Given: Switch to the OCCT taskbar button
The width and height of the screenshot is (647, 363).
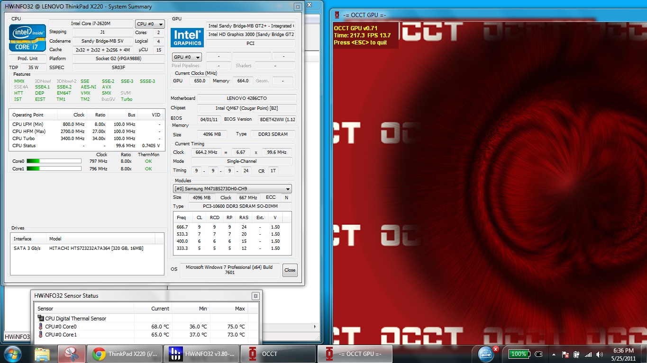Looking at the screenshot, I should (279, 354).
